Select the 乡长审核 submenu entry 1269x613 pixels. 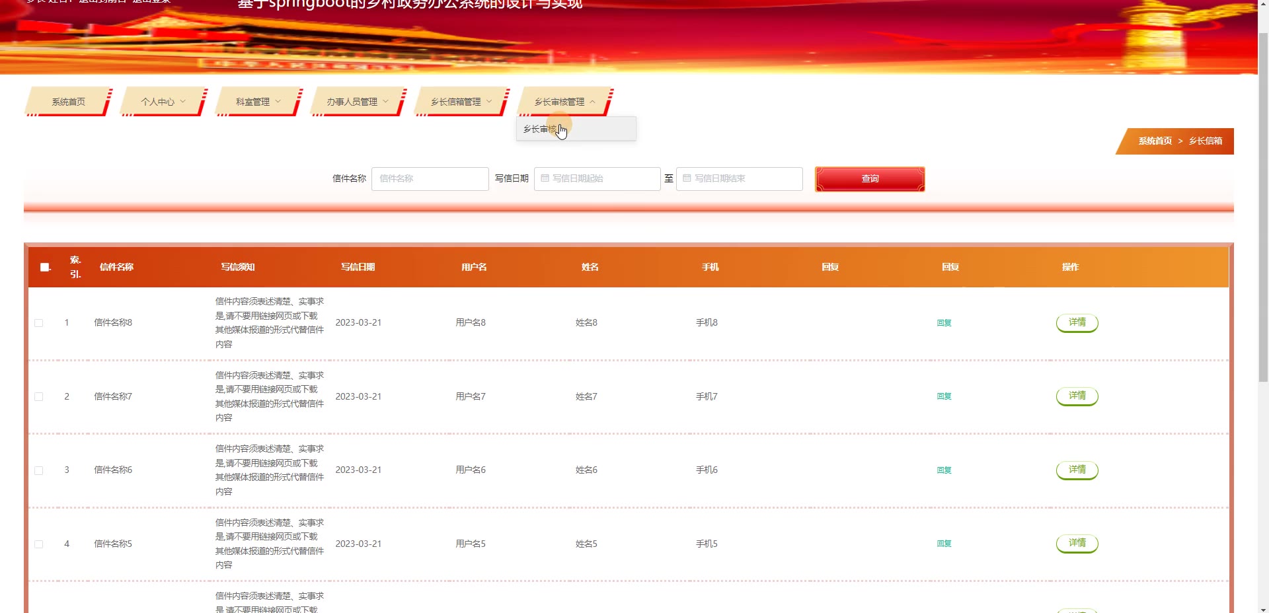(x=576, y=129)
